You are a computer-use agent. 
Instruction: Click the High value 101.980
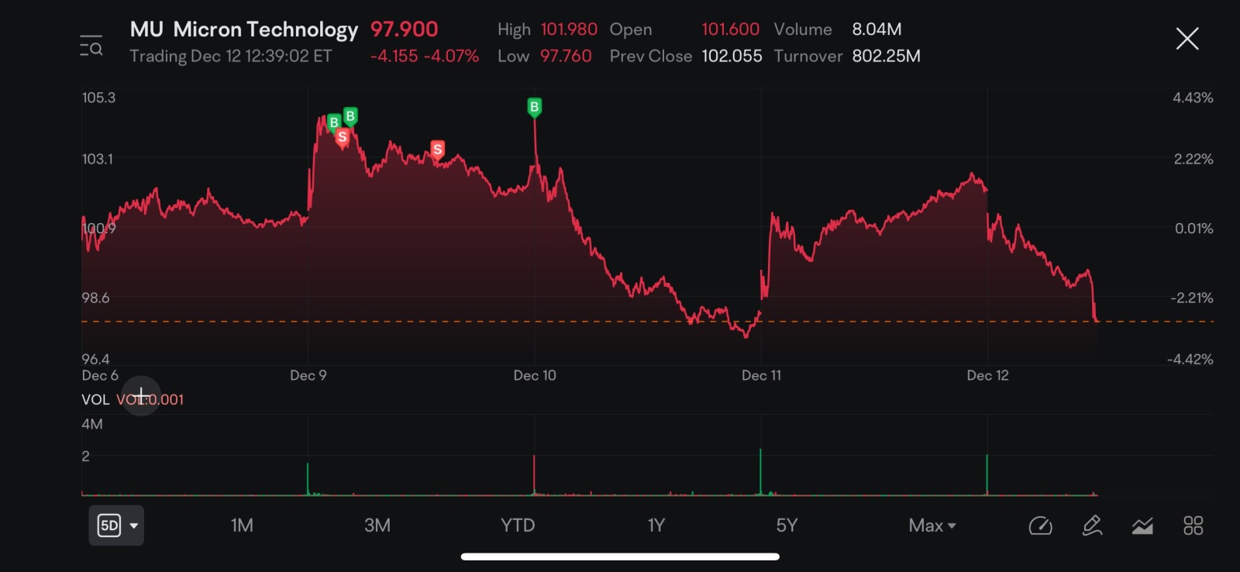[569, 29]
